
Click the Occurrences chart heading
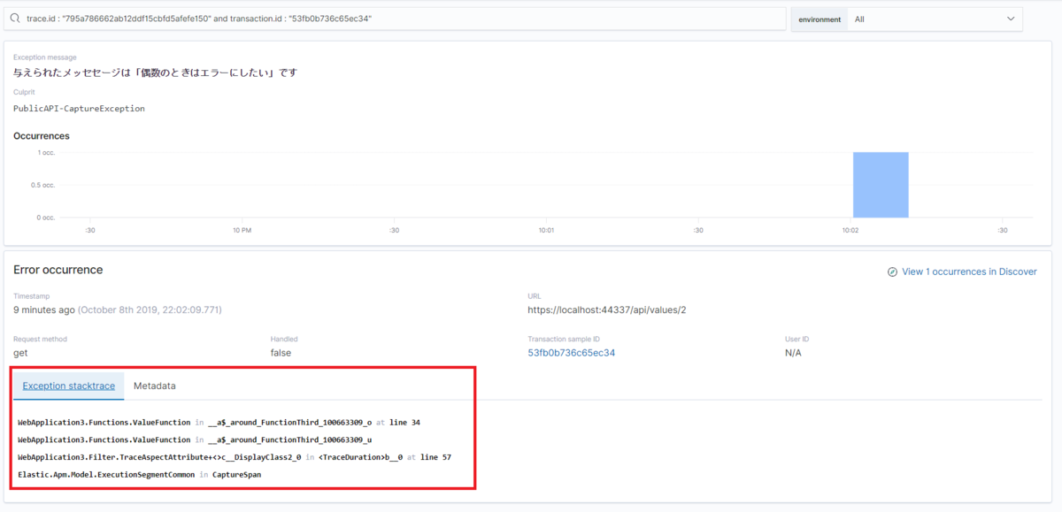pos(42,136)
